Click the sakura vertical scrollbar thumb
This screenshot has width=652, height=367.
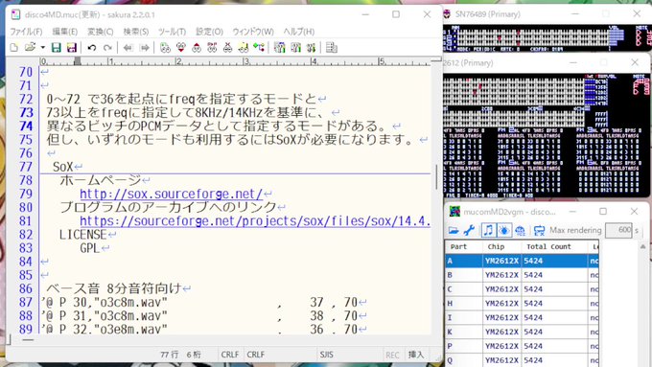point(436,176)
